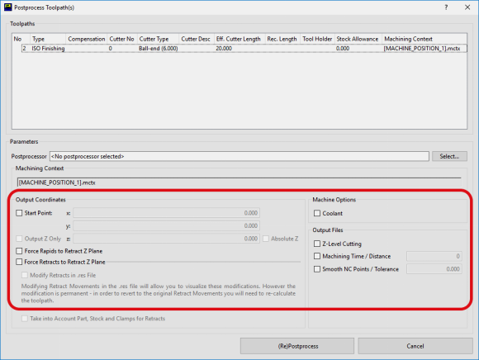Close the Postprocess Toolpath(s) dialog
Screen dimensions: 479x360
point(467,7)
